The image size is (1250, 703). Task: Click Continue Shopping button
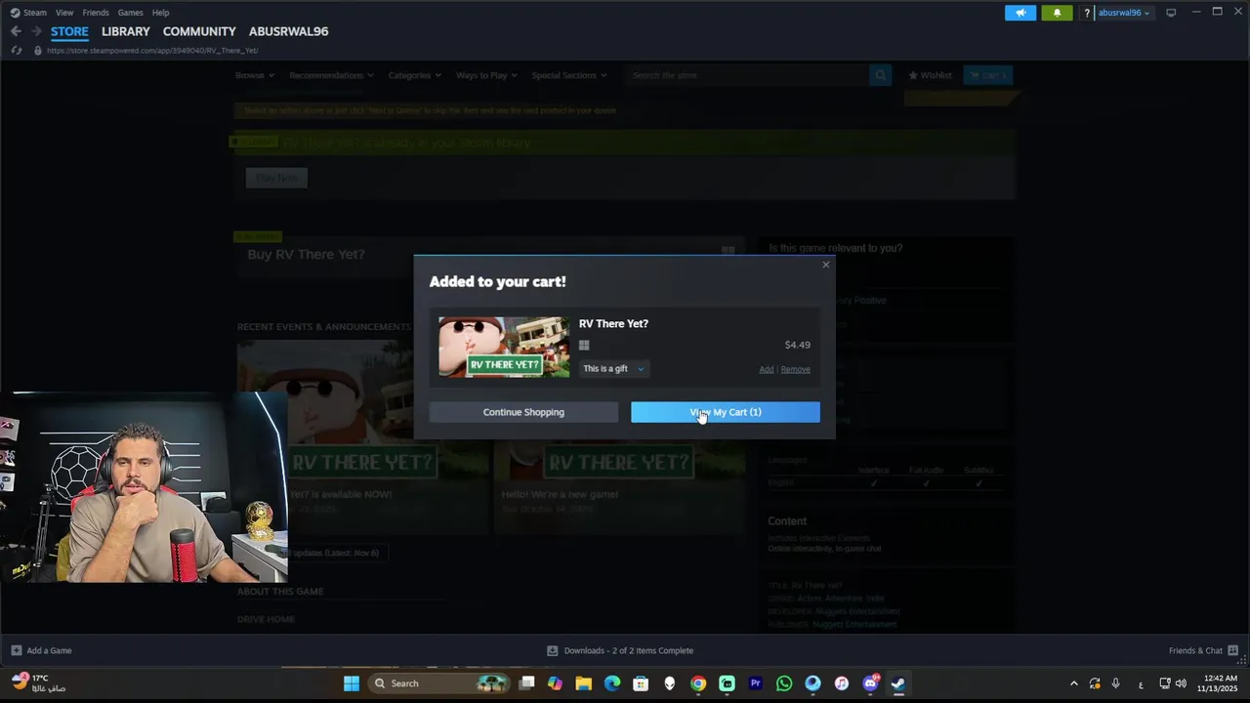523,412
